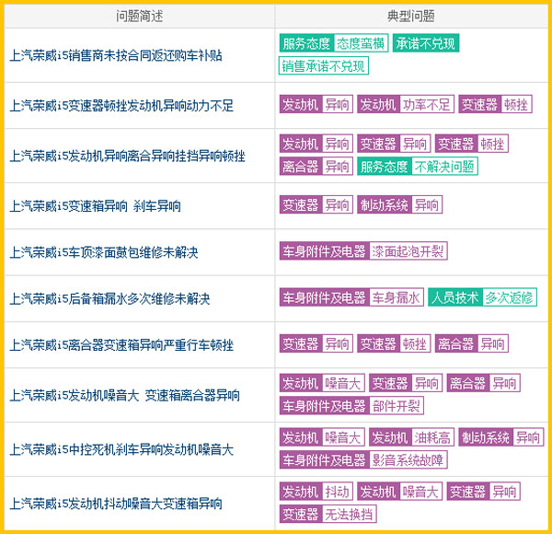Image resolution: width=552 pixels, height=534 pixels.
Task: Open the 发动机抖动噪音大变速箱异响 complaint link
Action: pos(116,504)
